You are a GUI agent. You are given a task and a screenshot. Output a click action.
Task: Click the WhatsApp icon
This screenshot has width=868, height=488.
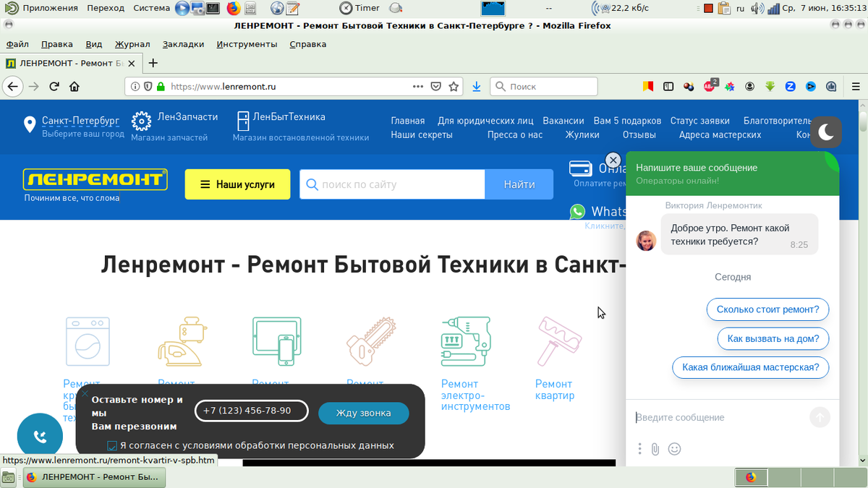click(577, 211)
